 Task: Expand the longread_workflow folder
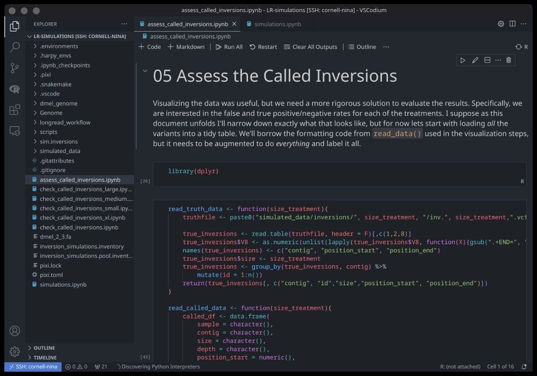65,122
